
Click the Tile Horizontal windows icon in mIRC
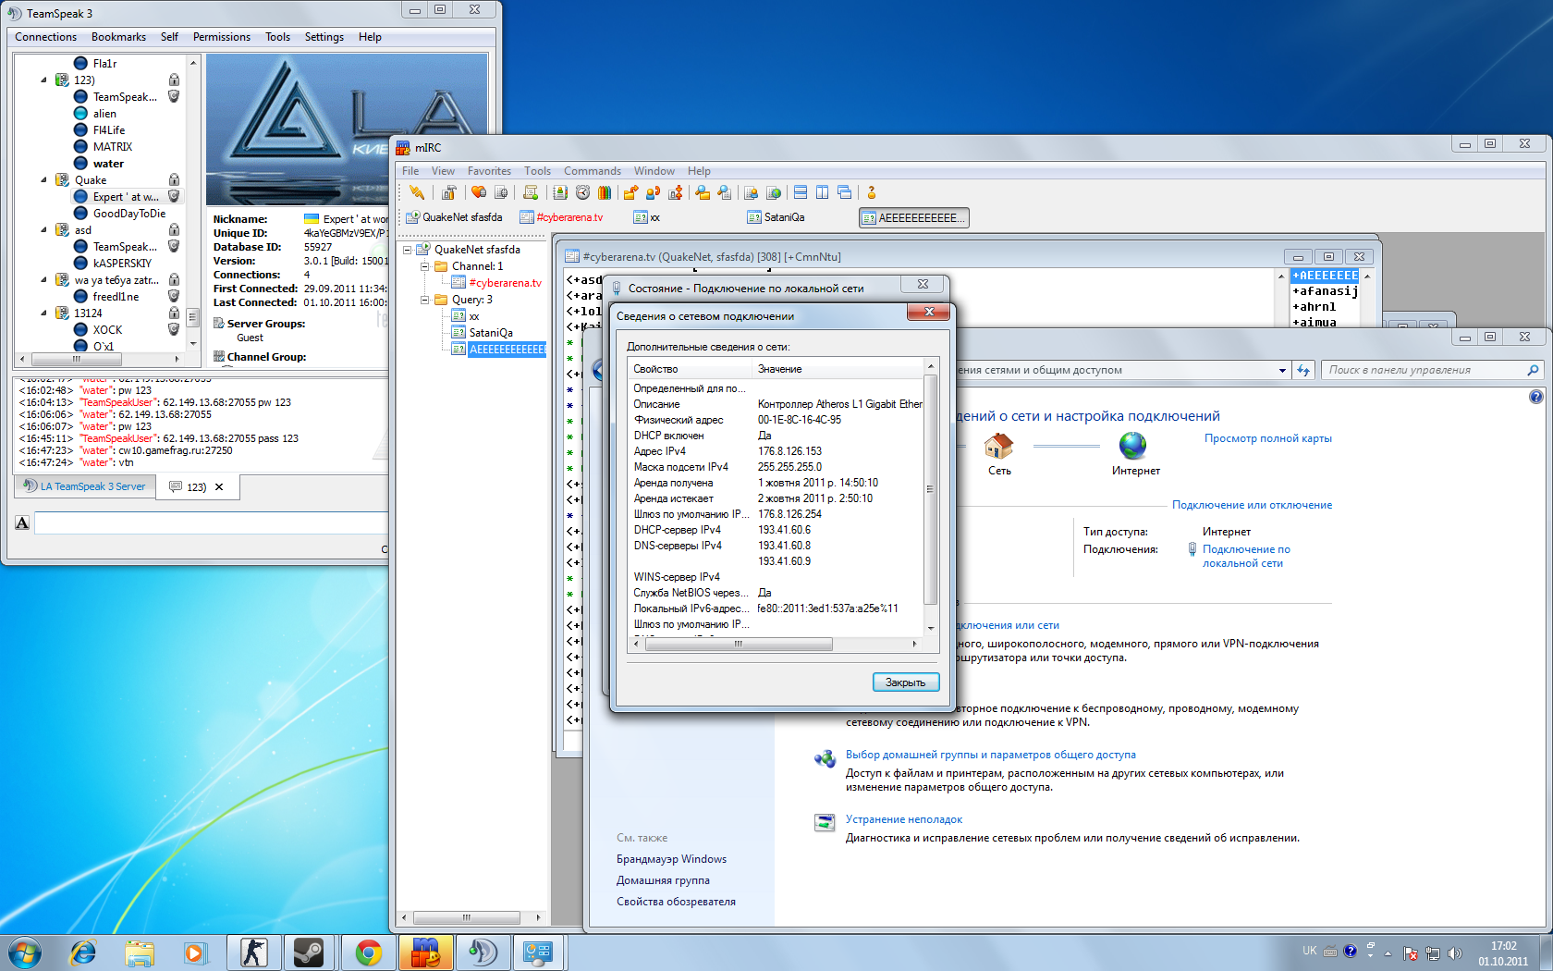(801, 192)
